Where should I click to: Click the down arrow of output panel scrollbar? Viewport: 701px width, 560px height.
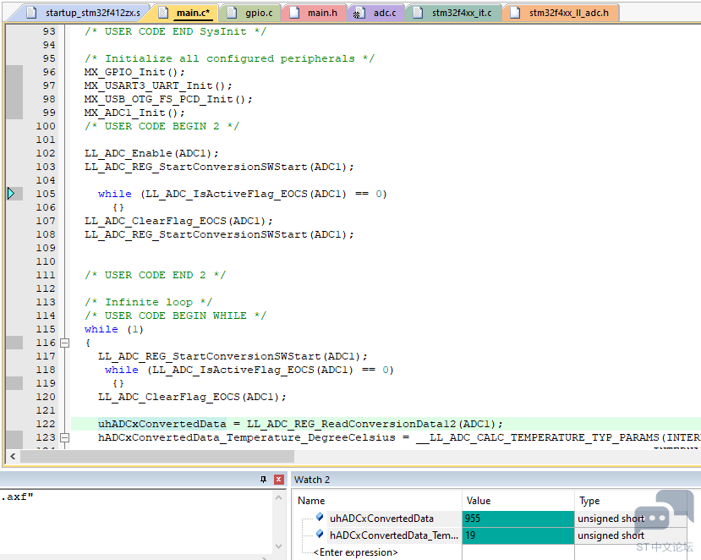(278, 546)
